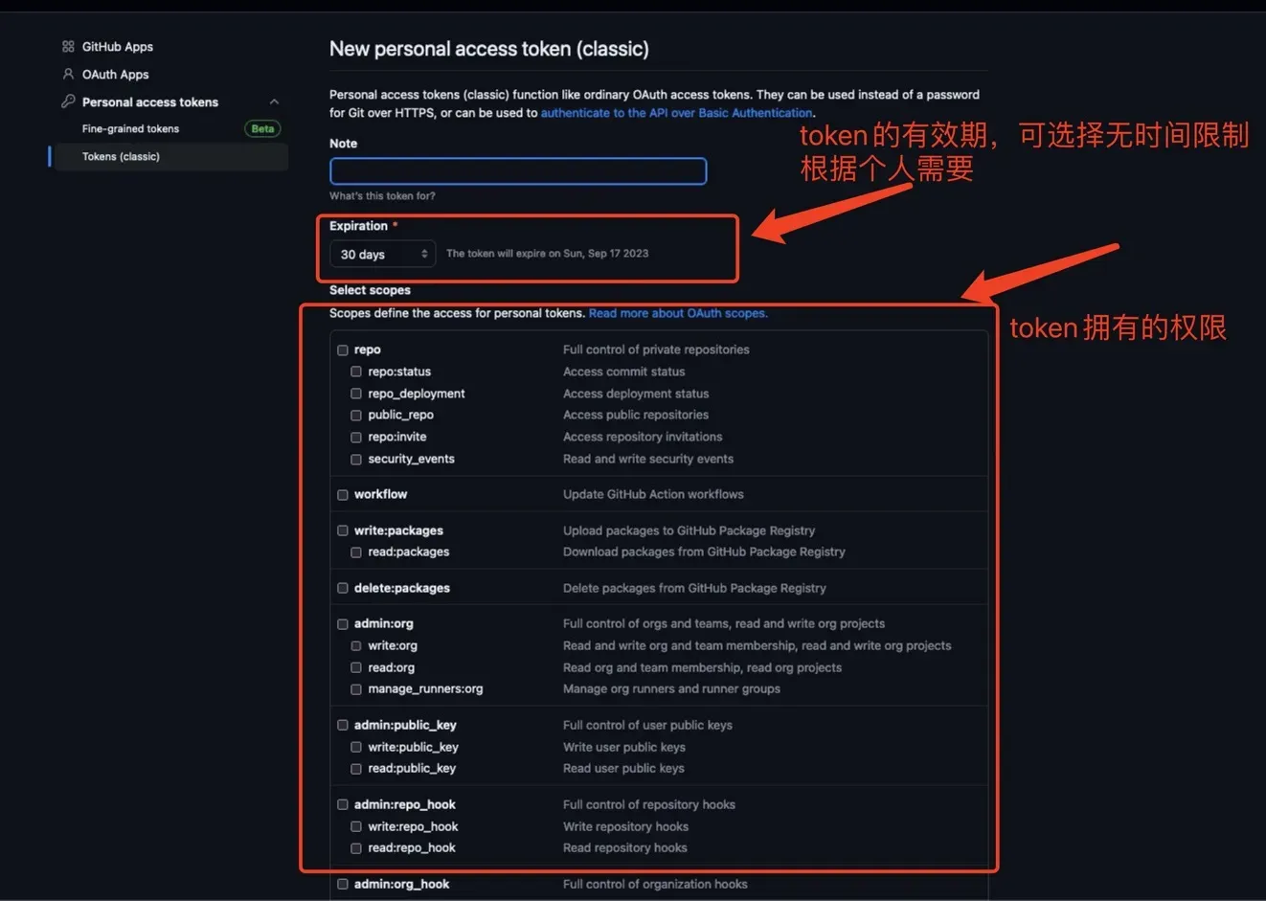This screenshot has height=901, width=1266.
Task: Click 'Full control of organization hooks' text
Action: pyautogui.click(x=655, y=884)
